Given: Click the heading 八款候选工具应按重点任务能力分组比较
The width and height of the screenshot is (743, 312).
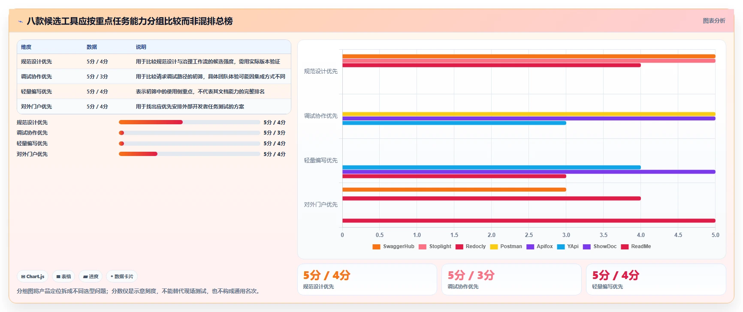Looking at the screenshot, I should click(x=130, y=21).
